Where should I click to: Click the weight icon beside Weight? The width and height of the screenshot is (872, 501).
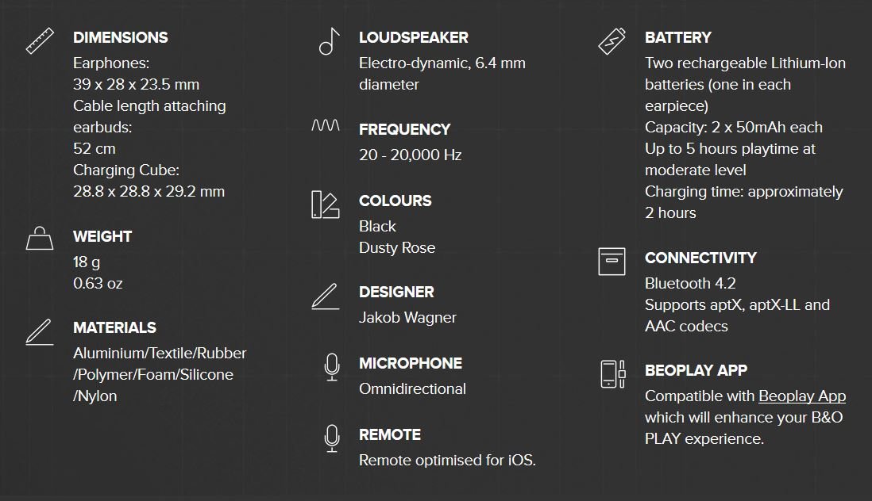click(x=40, y=238)
